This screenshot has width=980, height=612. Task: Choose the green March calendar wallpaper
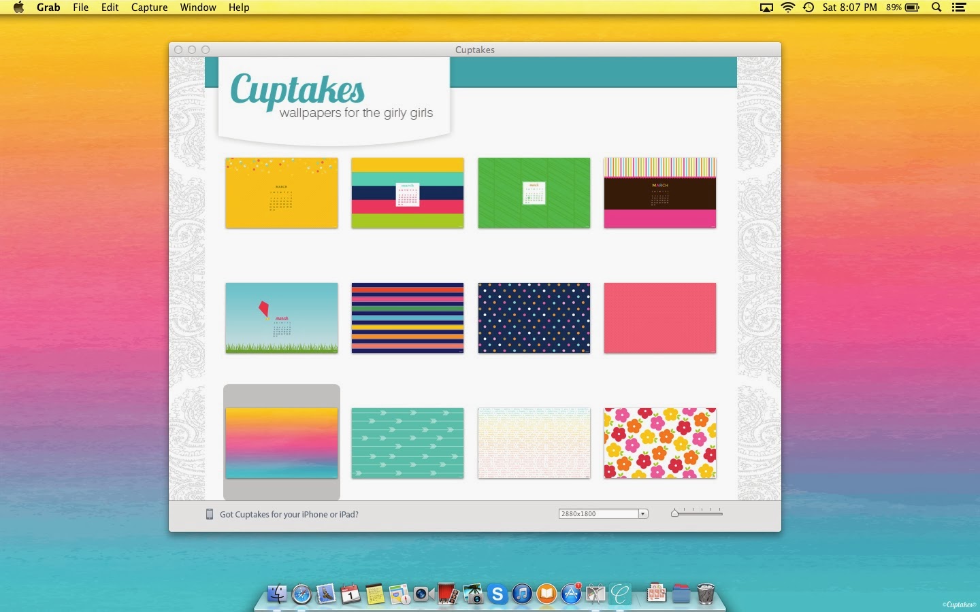(x=534, y=192)
